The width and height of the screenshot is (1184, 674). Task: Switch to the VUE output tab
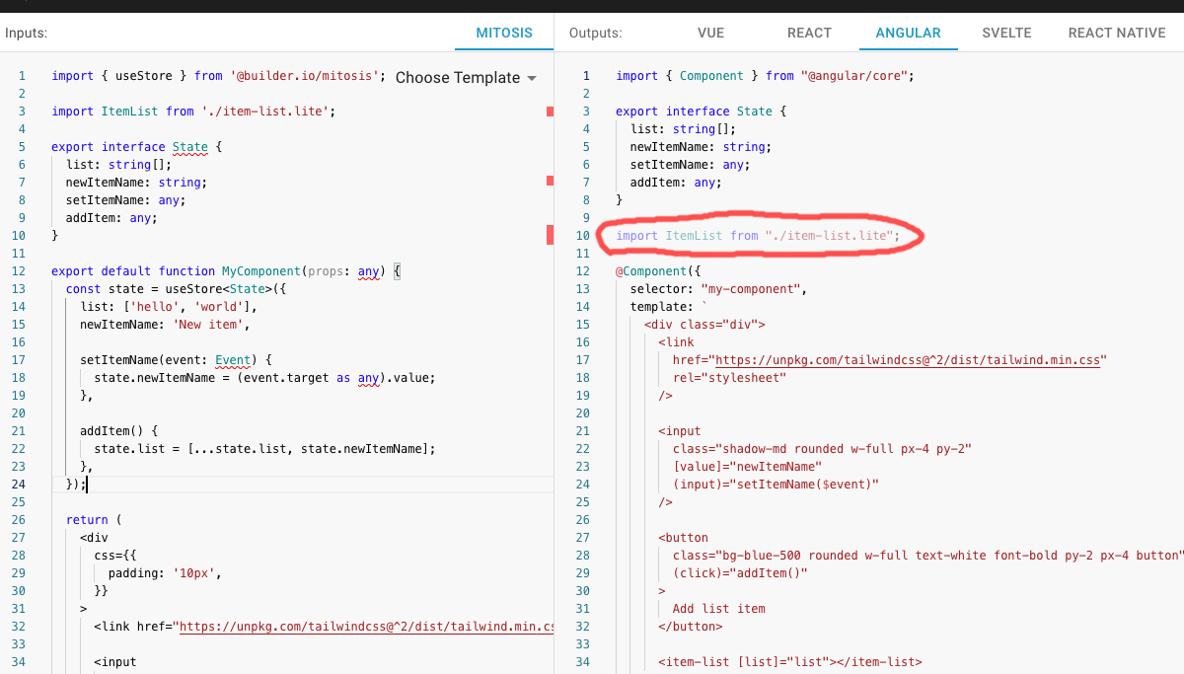point(710,33)
